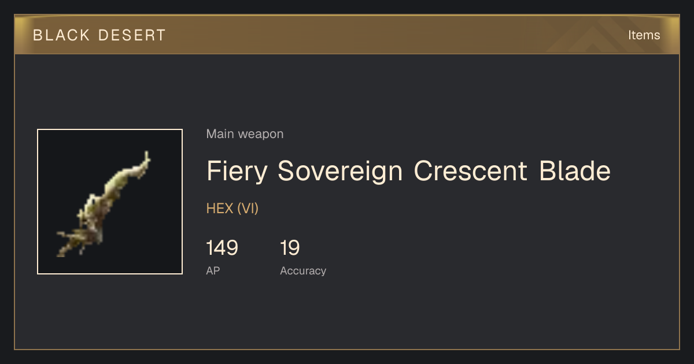Click the word Sovereign in the title
Viewport: 694px width, 364px height.
(x=340, y=171)
